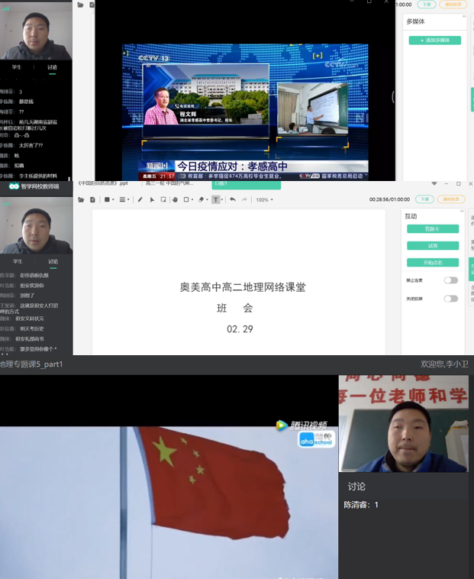Viewport: 474px width, 579px height.
Task: Select the hand pan tool in whiteboard toolbar
Action: click(x=175, y=200)
